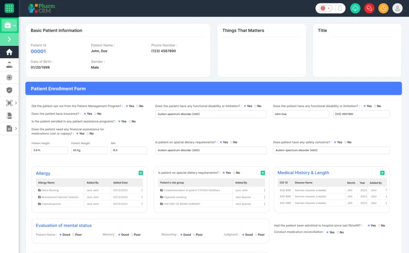Select "No" for does the patient have insurance
The width and height of the screenshot is (409, 253).
tap(95, 114)
